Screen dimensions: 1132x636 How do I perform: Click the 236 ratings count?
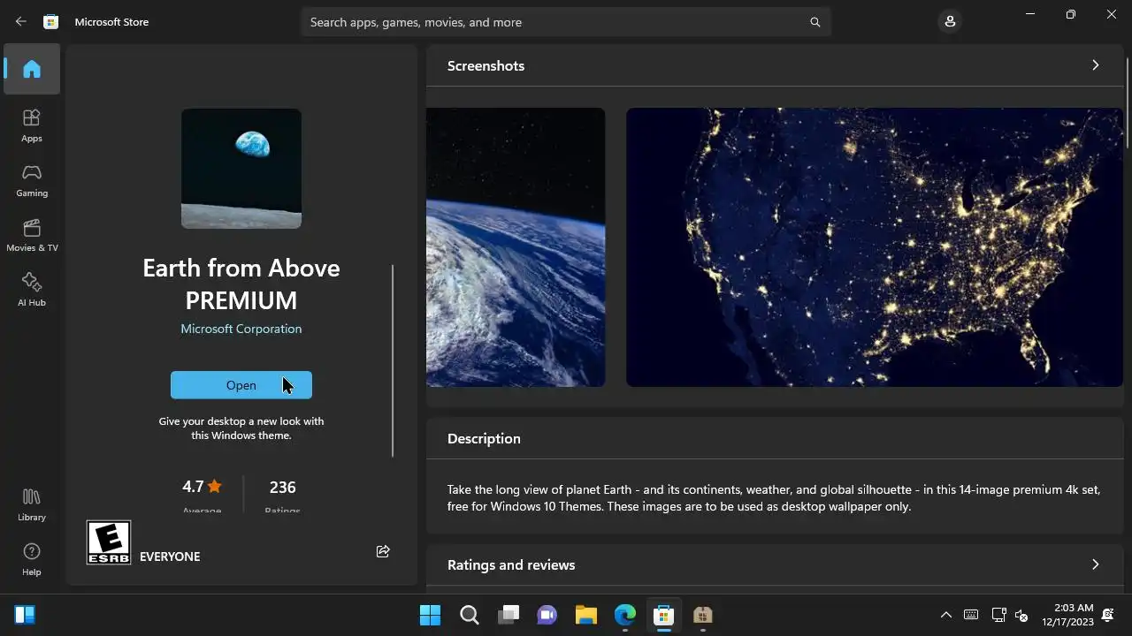(x=283, y=487)
